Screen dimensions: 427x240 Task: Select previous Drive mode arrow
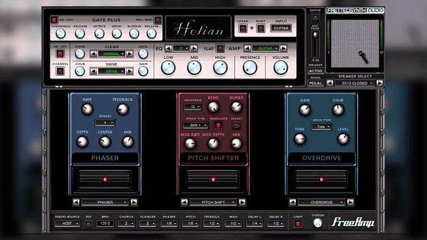point(93,71)
